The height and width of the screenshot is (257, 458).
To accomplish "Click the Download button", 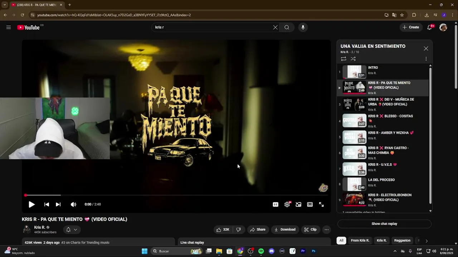I will pyautogui.click(x=285, y=230).
